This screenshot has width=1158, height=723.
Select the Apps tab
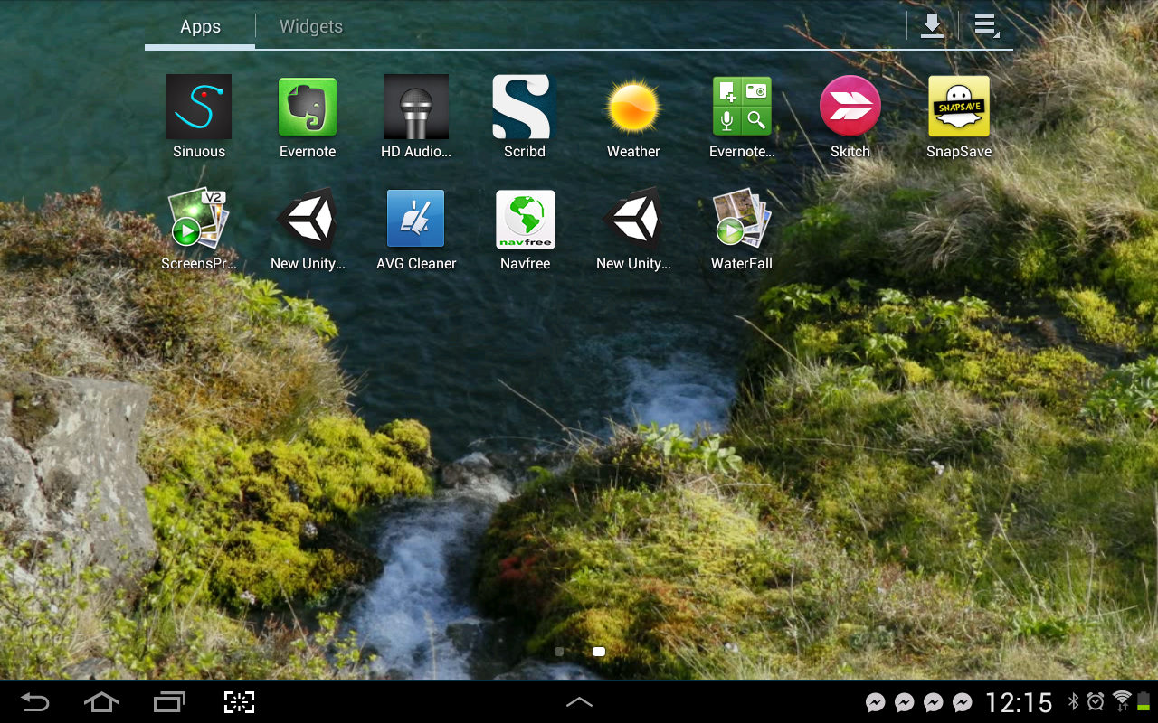(200, 26)
